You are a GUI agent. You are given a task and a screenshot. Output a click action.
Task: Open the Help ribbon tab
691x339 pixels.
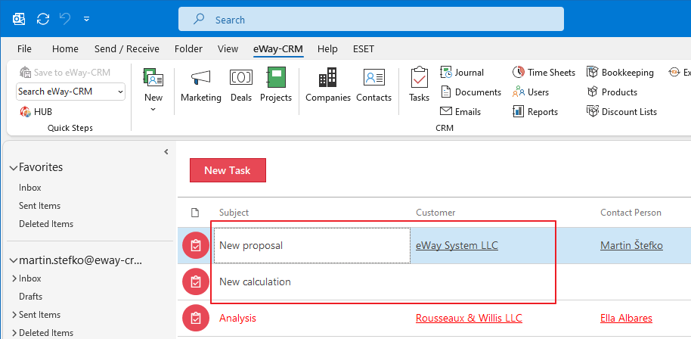point(327,49)
